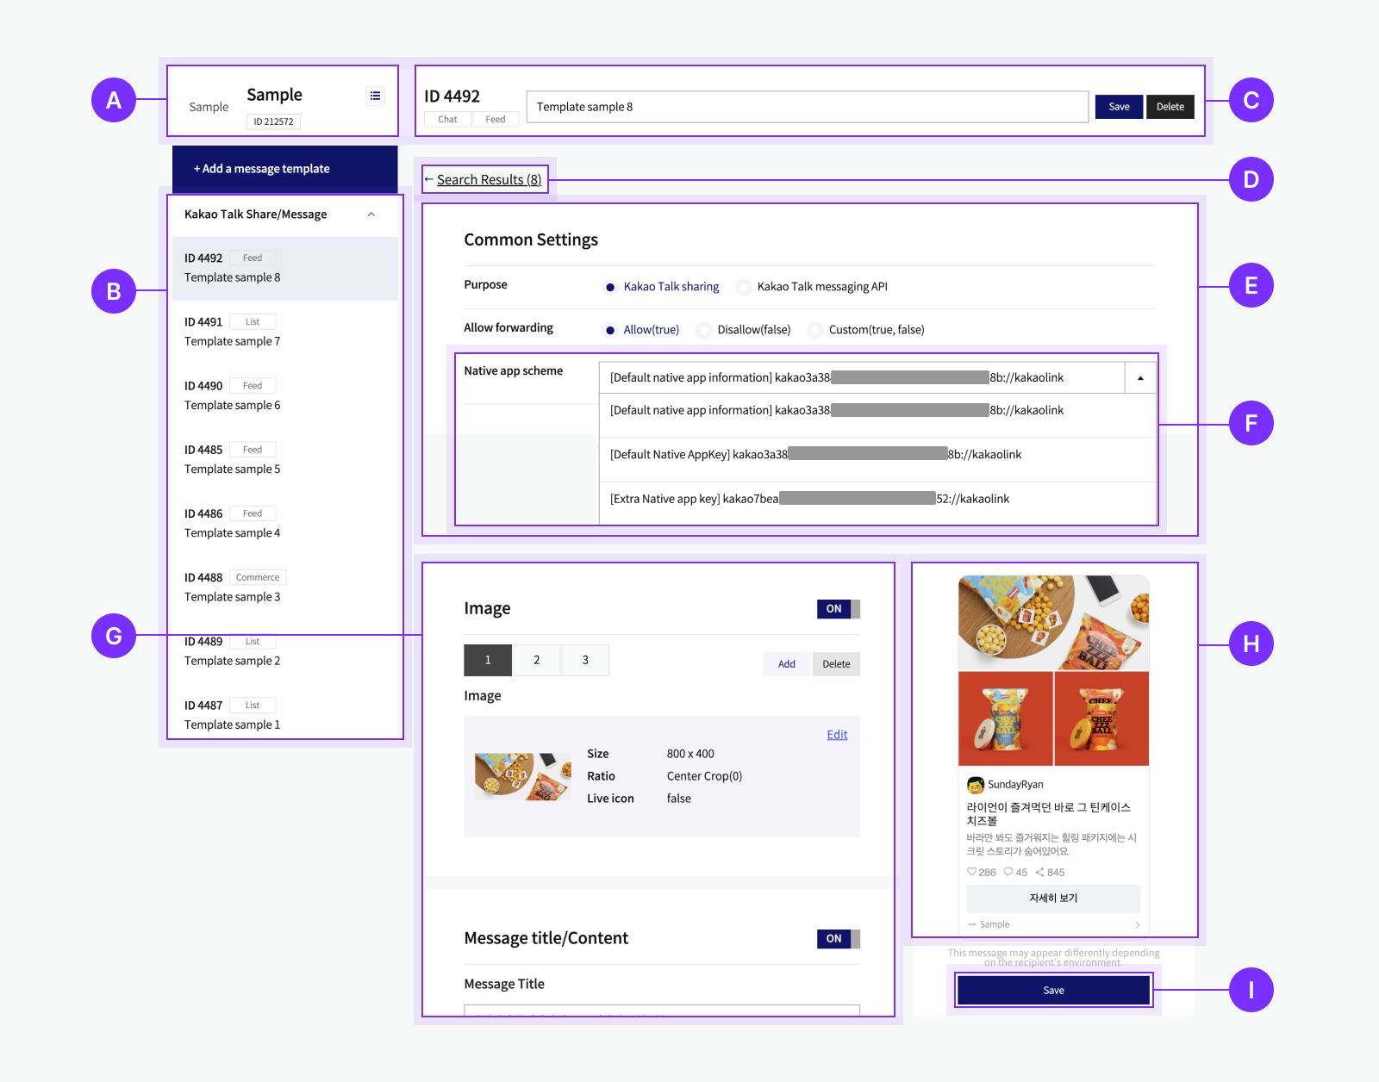Image resolution: width=1379 pixels, height=1082 pixels.
Task: Collapse the Kakao Talk Share/Message section
Action: [371, 214]
